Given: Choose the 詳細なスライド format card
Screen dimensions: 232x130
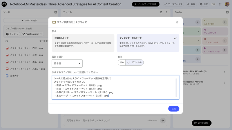Looking at the screenshot, I should tap(83, 43).
